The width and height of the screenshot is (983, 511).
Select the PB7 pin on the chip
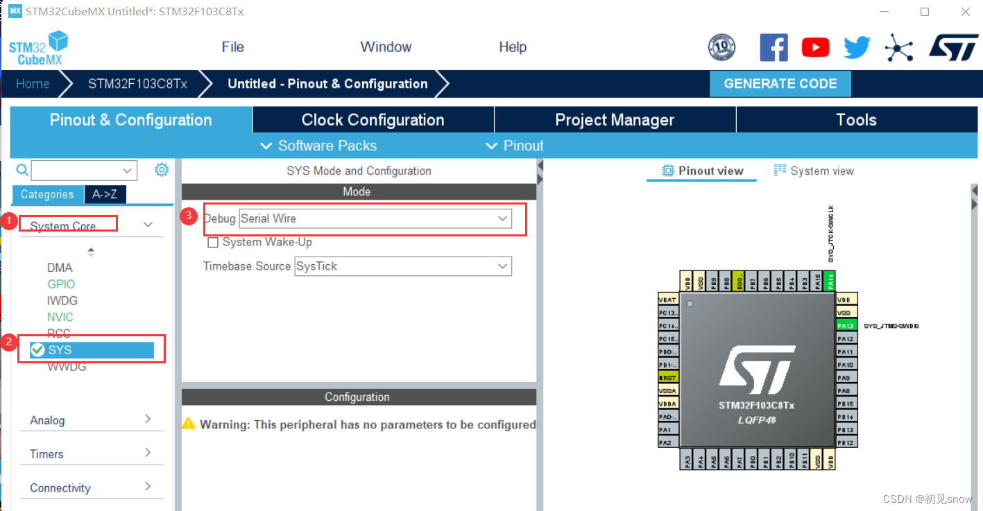[753, 282]
